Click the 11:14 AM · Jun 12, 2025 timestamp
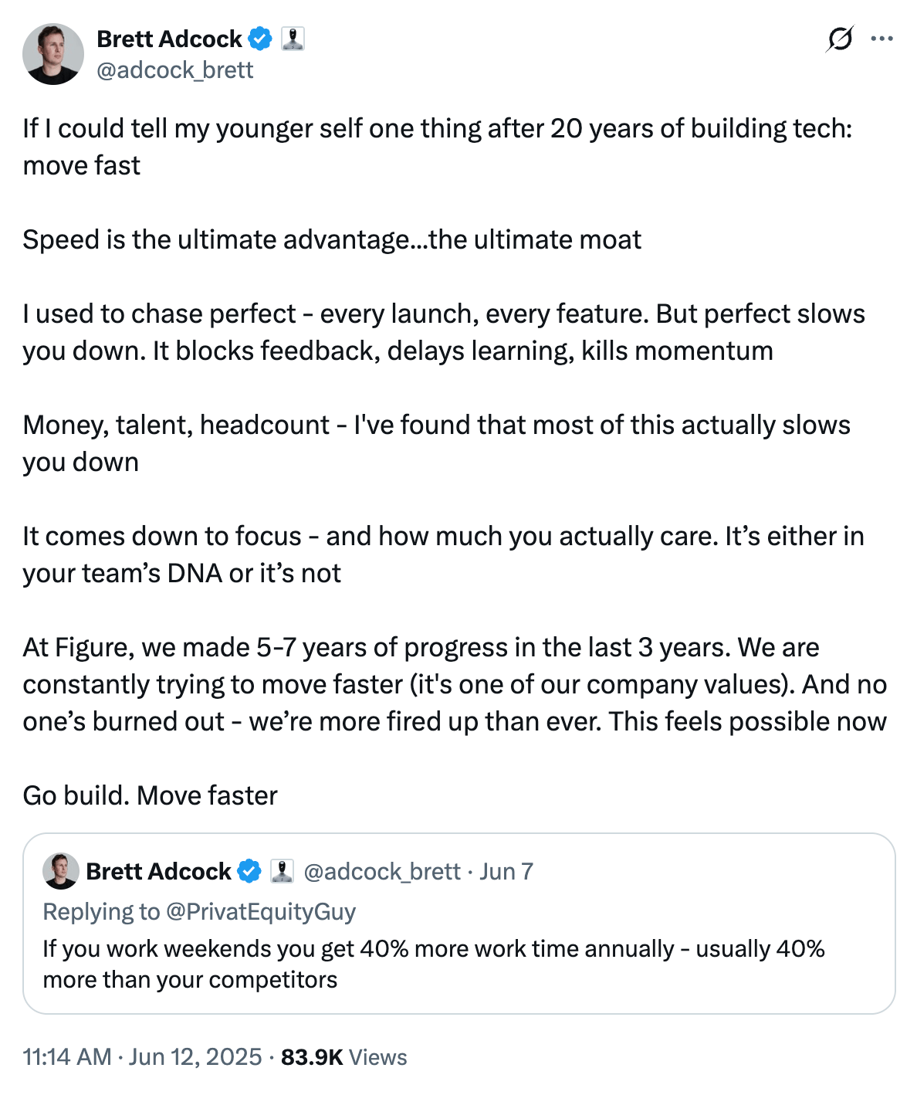This screenshot has width=917, height=1095. point(142,1056)
